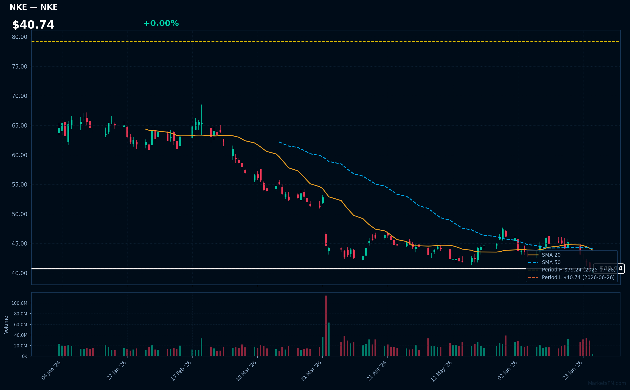Click the 31 Mar '26 date label
The width and height of the screenshot is (630, 390).
coord(311,371)
